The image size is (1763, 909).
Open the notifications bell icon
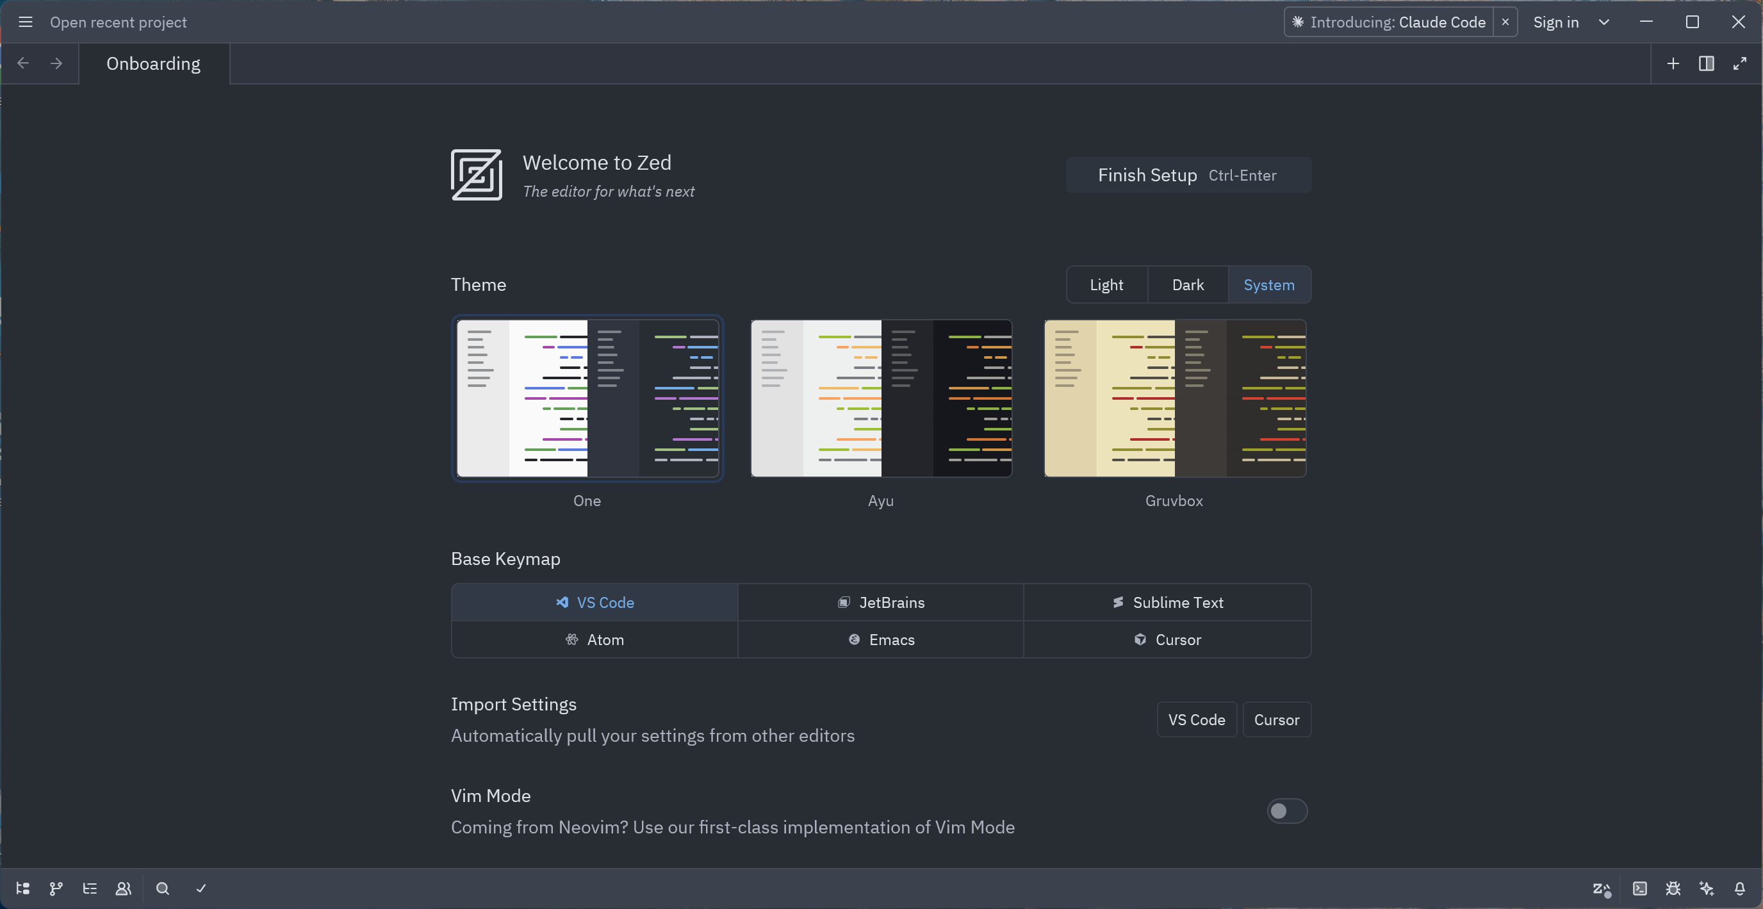pyautogui.click(x=1740, y=889)
